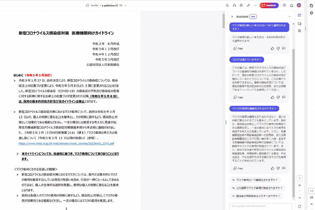
Task: Open the grid tools icon in right sidebar
Action: pos(299,31)
